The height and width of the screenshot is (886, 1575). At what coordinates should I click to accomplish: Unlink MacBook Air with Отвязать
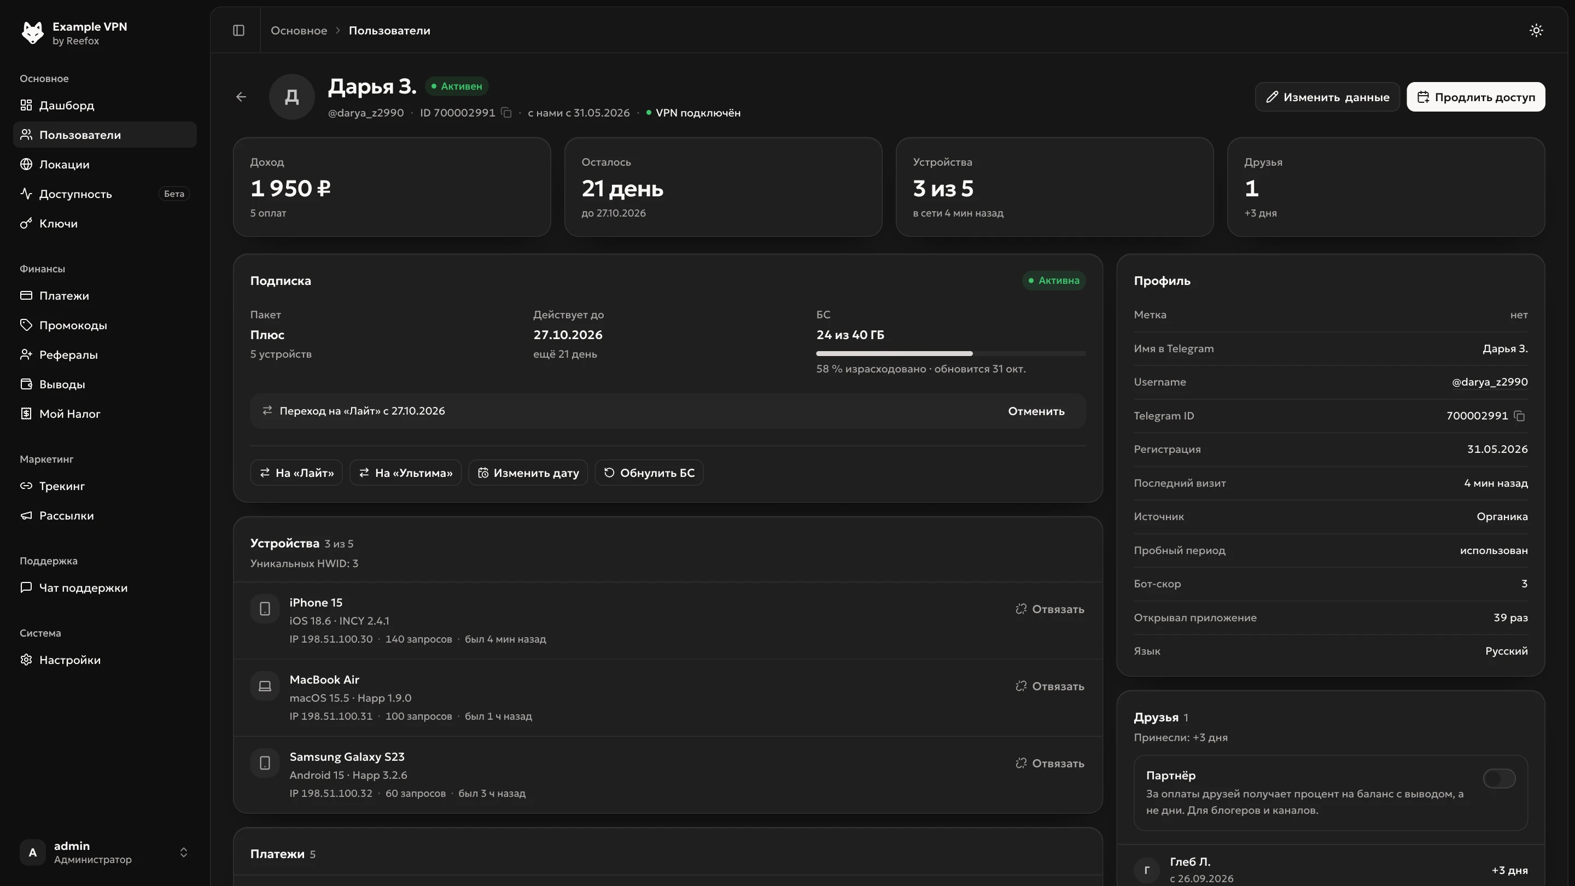1050,686
